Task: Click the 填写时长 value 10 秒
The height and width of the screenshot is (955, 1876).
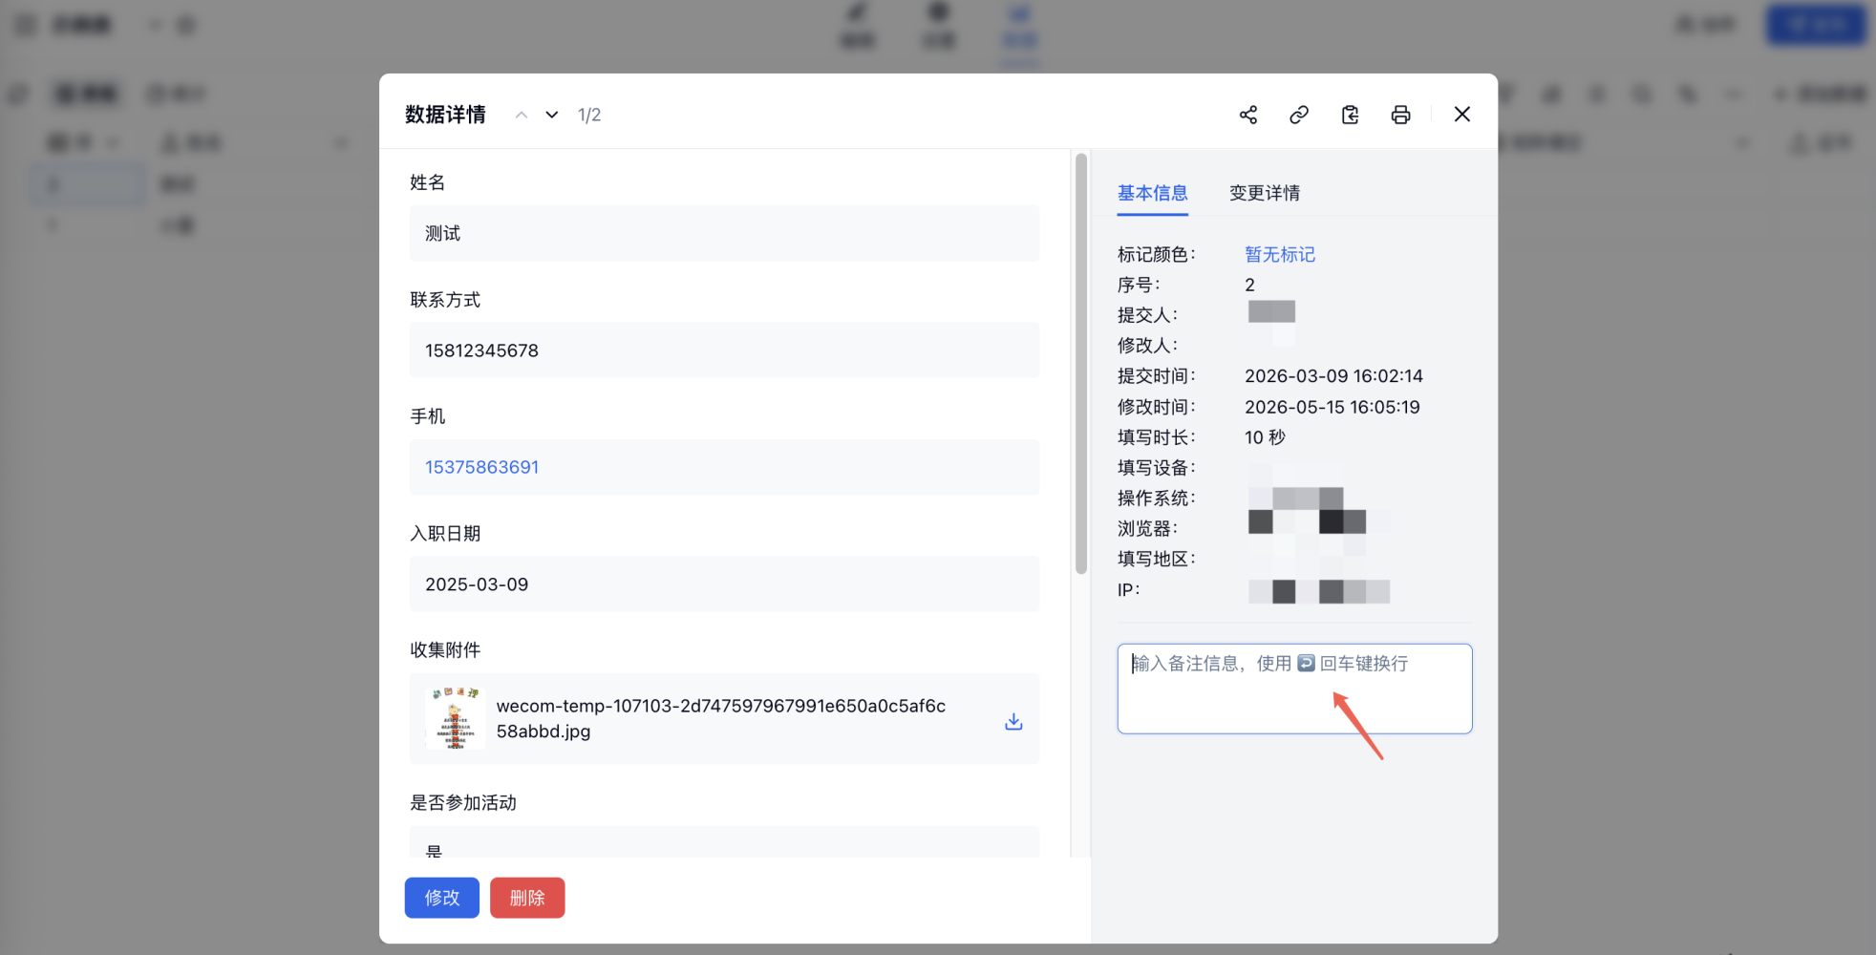Action: 1265,437
